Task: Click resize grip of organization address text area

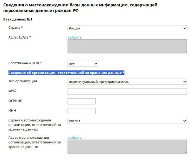Action: [186, 152]
